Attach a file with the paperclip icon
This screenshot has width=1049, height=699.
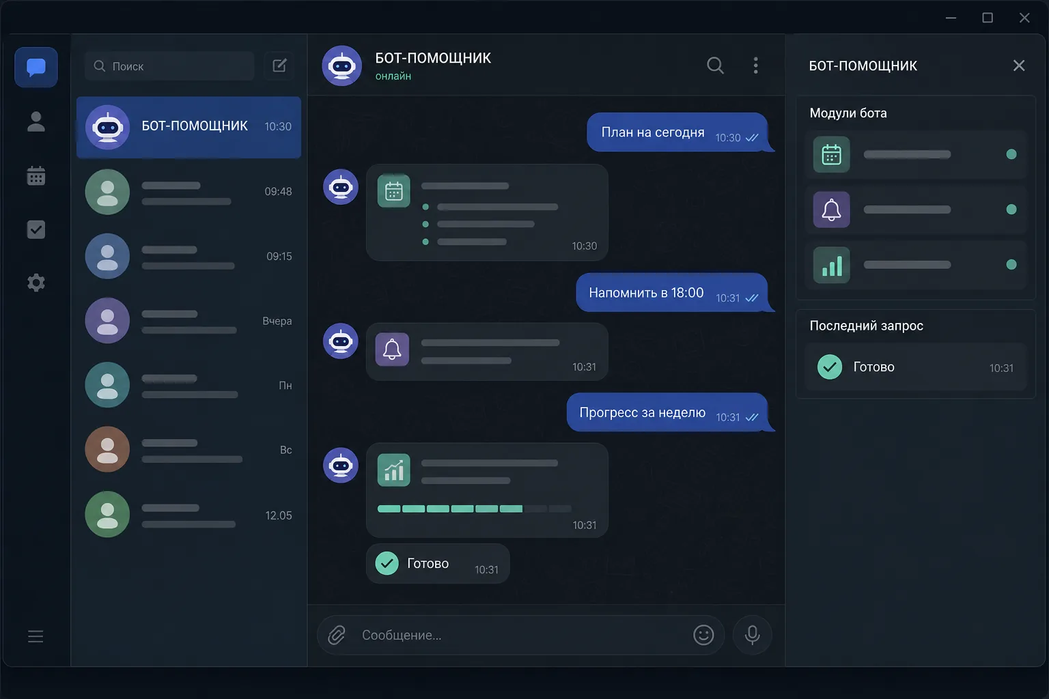(x=337, y=635)
